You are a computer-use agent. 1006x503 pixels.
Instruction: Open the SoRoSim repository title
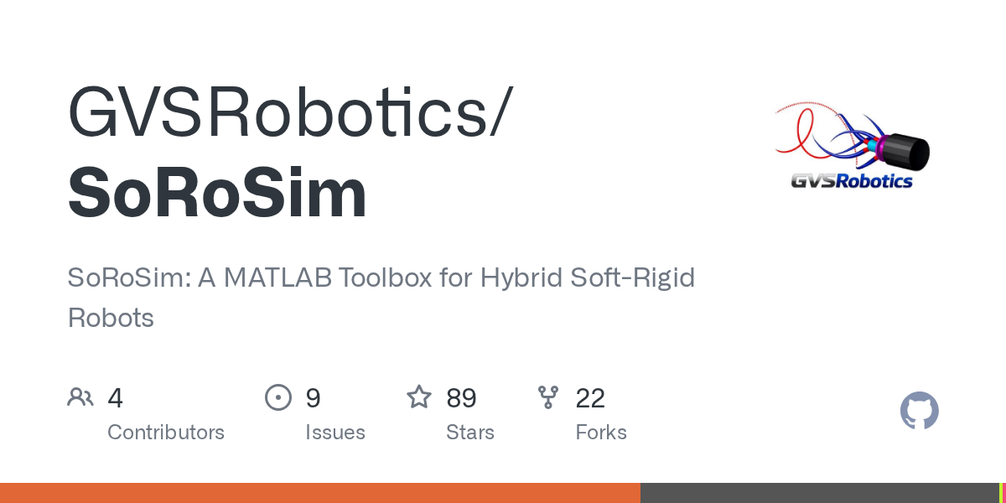(217, 194)
